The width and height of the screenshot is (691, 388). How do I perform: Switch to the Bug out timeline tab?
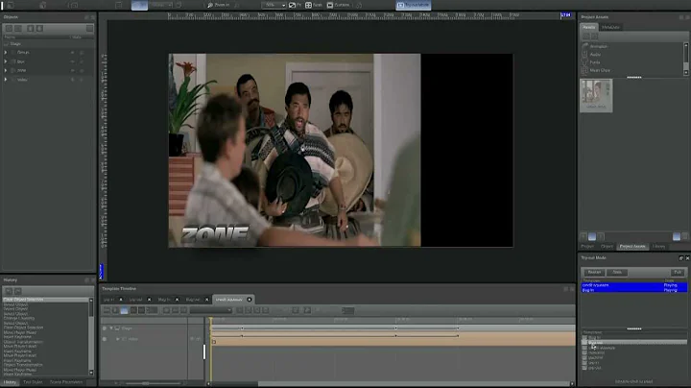(193, 300)
